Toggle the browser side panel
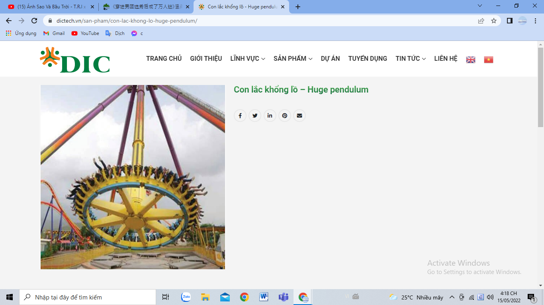The width and height of the screenshot is (544, 305). (x=509, y=21)
